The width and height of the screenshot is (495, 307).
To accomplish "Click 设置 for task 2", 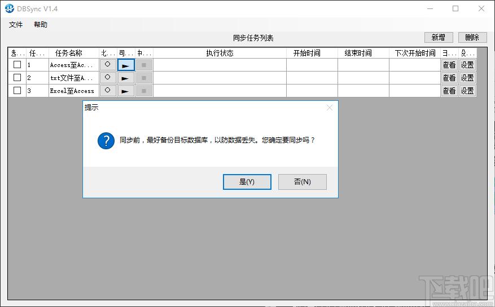I will pos(467,78).
